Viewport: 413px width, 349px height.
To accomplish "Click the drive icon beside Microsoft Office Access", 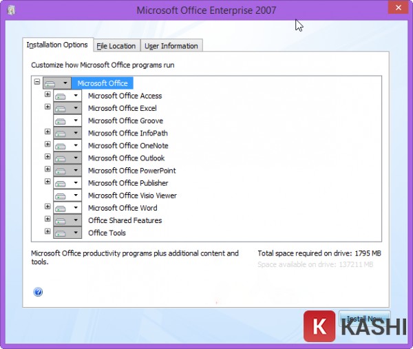I will point(61,96).
